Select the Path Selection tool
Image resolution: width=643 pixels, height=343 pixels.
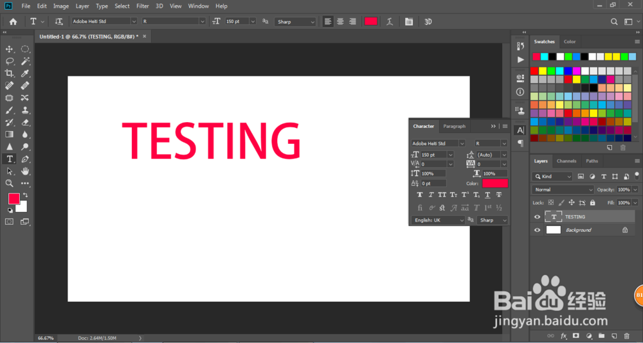[x=9, y=171]
